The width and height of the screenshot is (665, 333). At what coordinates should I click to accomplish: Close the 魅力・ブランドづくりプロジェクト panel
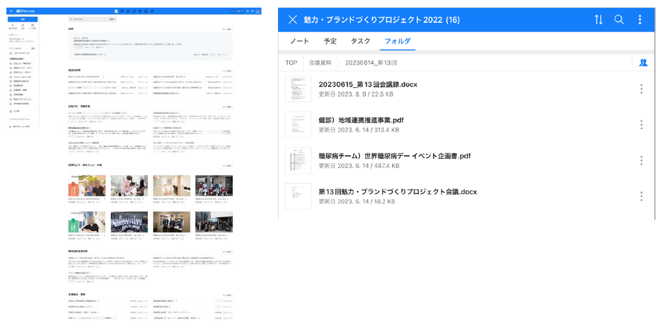(x=293, y=20)
